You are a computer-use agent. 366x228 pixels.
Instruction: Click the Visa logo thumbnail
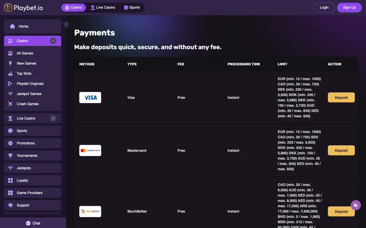[x=90, y=98]
